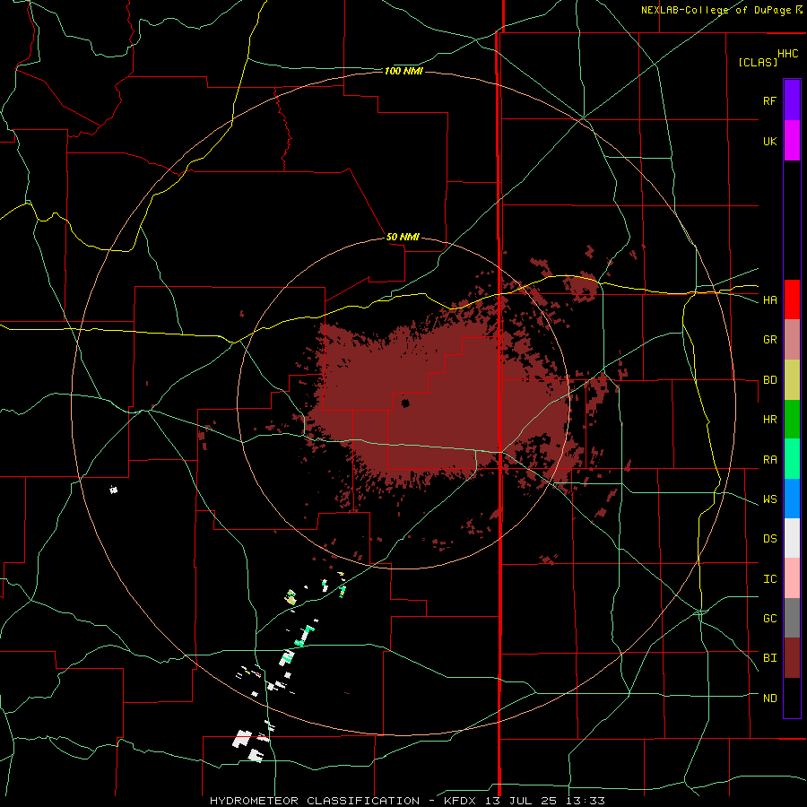
Task: Click the RF legend label
Action: [x=769, y=100]
